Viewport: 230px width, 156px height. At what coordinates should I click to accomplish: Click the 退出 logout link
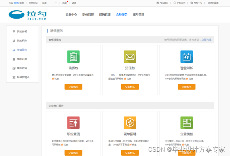click(74, 3)
